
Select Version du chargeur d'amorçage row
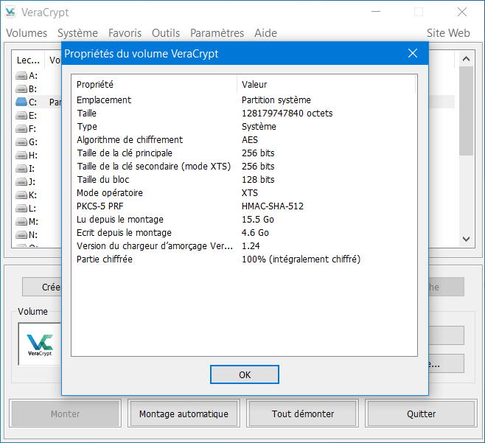(245, 246)
